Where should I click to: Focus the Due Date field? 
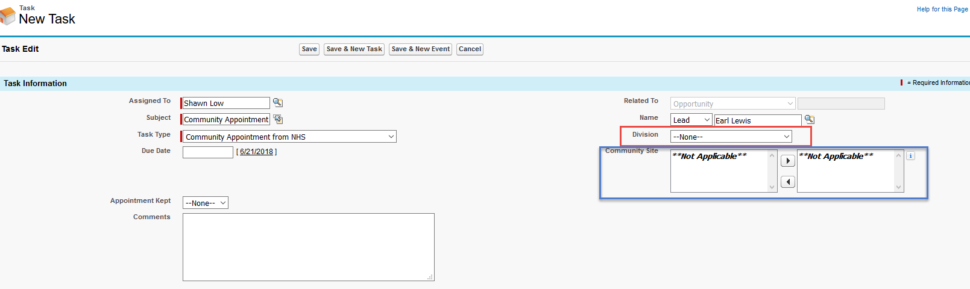[208, 152]
